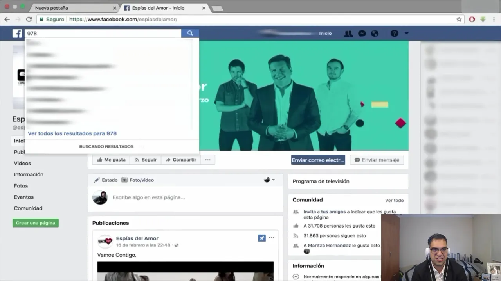
Task: Click the Facebook logo icon
Action: pyautogui.click(x=17, y=33)
